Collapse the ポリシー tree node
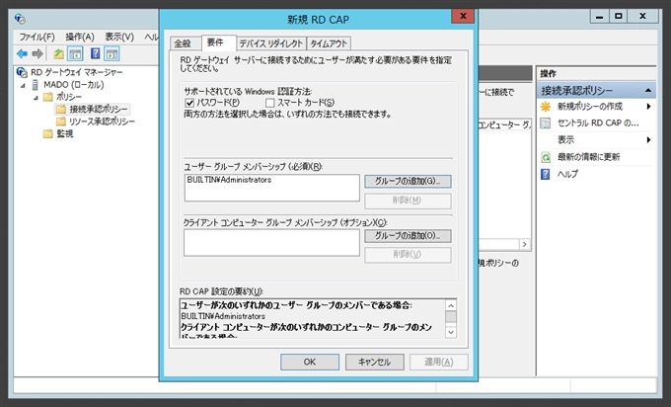The height and width of the screenshot is (407, 671). point(37,98)
